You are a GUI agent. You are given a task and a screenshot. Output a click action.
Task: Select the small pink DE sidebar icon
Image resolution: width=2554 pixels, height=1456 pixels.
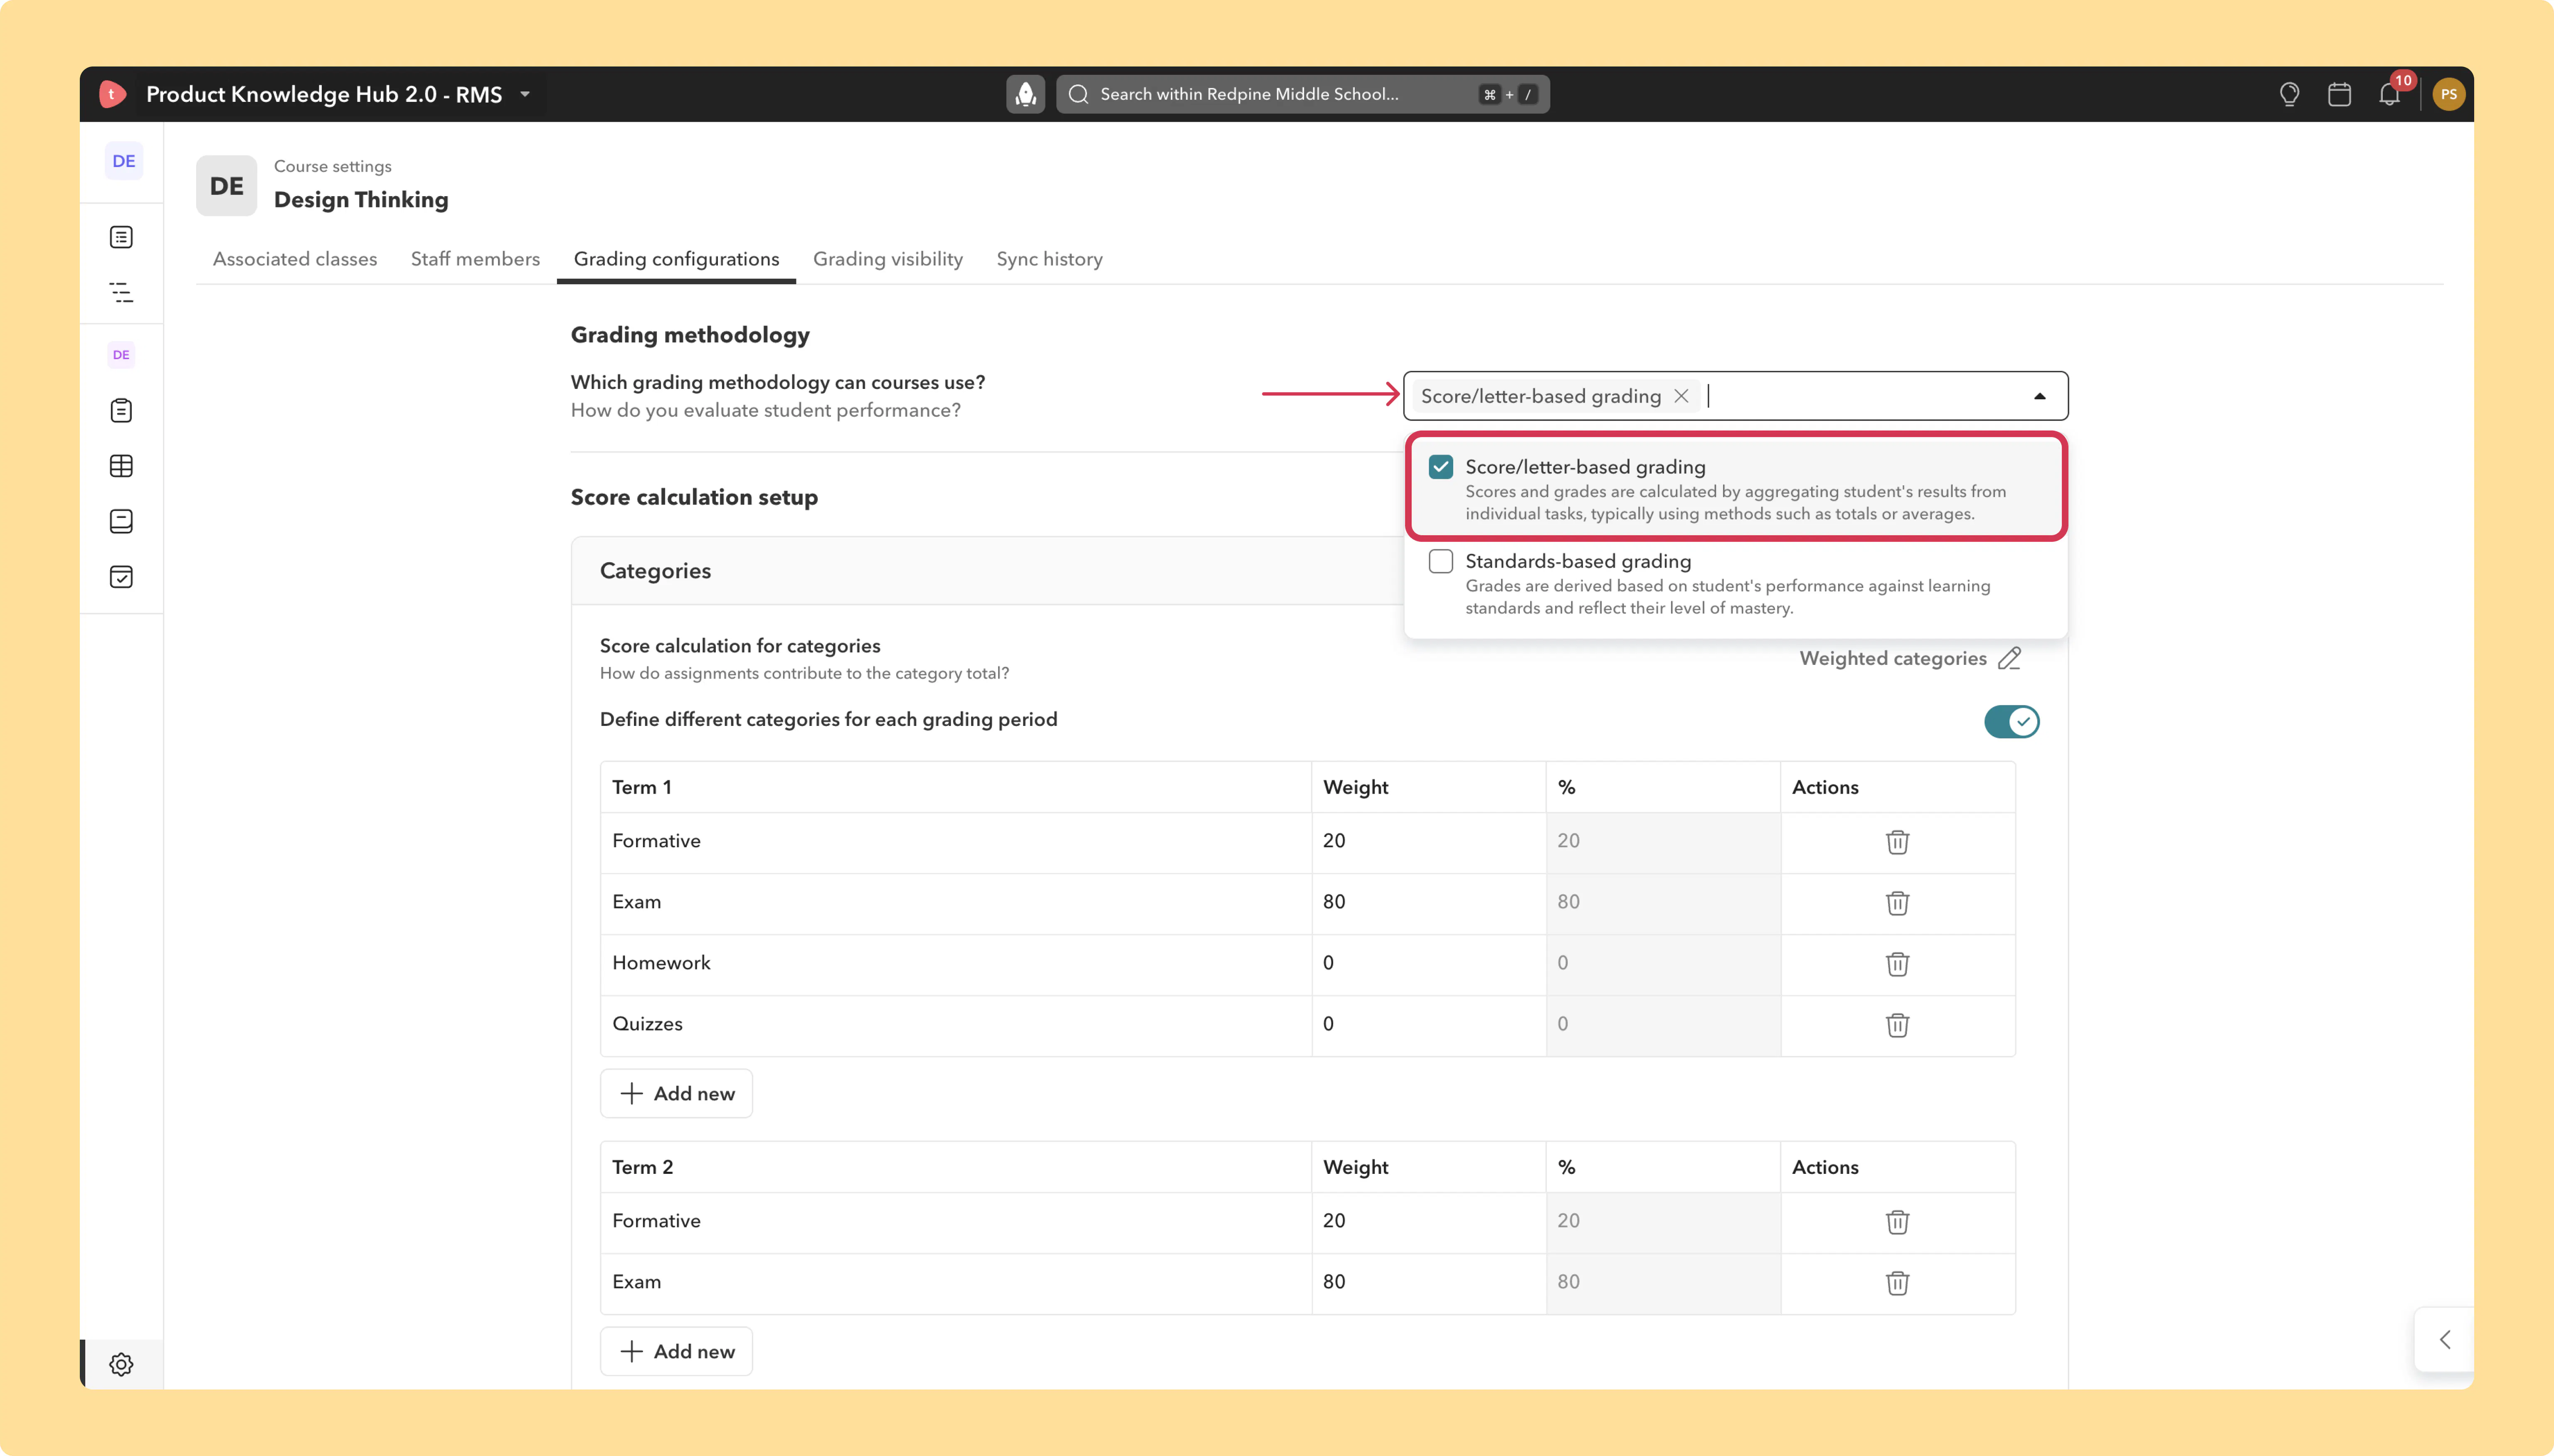point(121,354)
